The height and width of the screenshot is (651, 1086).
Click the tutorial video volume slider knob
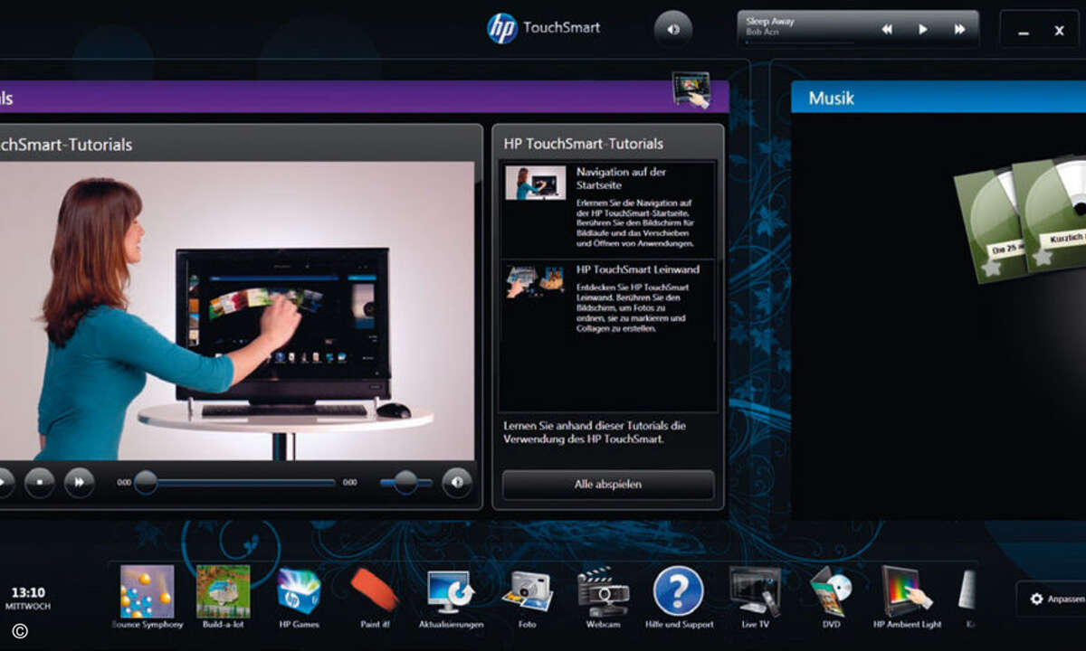tap(405, 483)
